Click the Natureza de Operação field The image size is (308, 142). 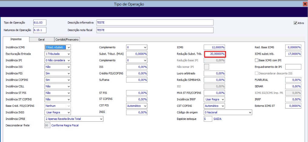point(40,30)
